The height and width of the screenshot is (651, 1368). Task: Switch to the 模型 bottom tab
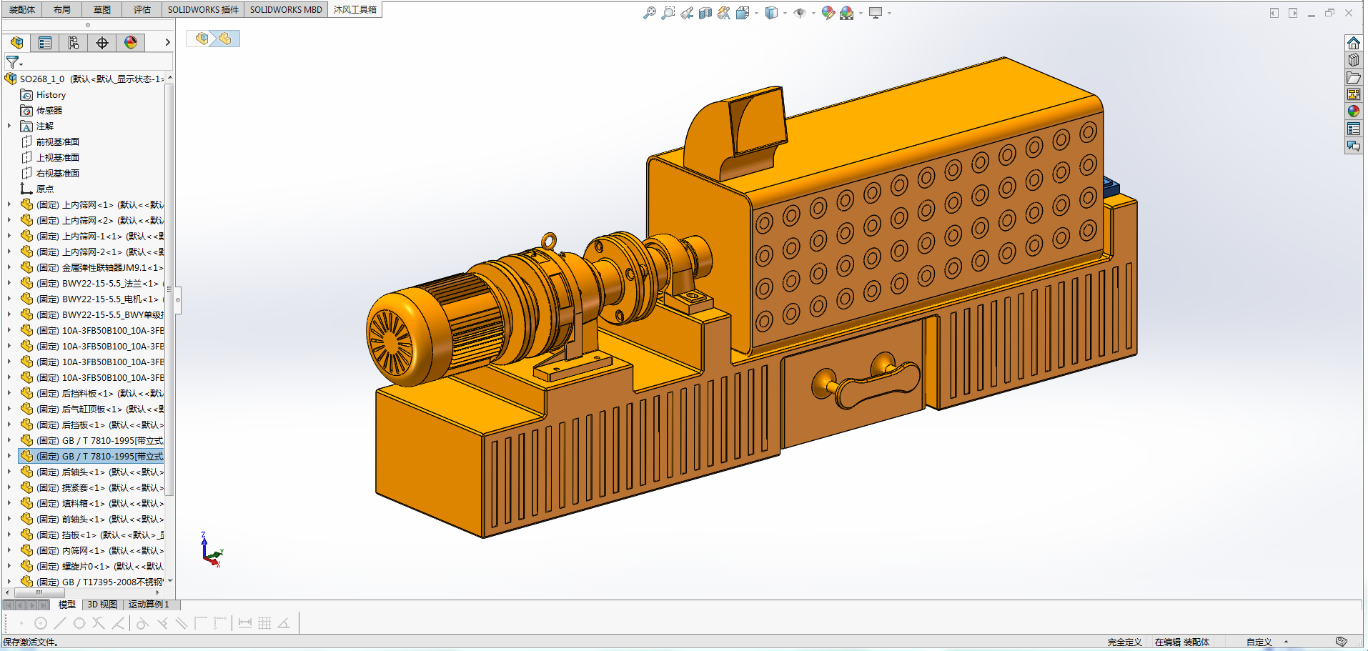67,605
